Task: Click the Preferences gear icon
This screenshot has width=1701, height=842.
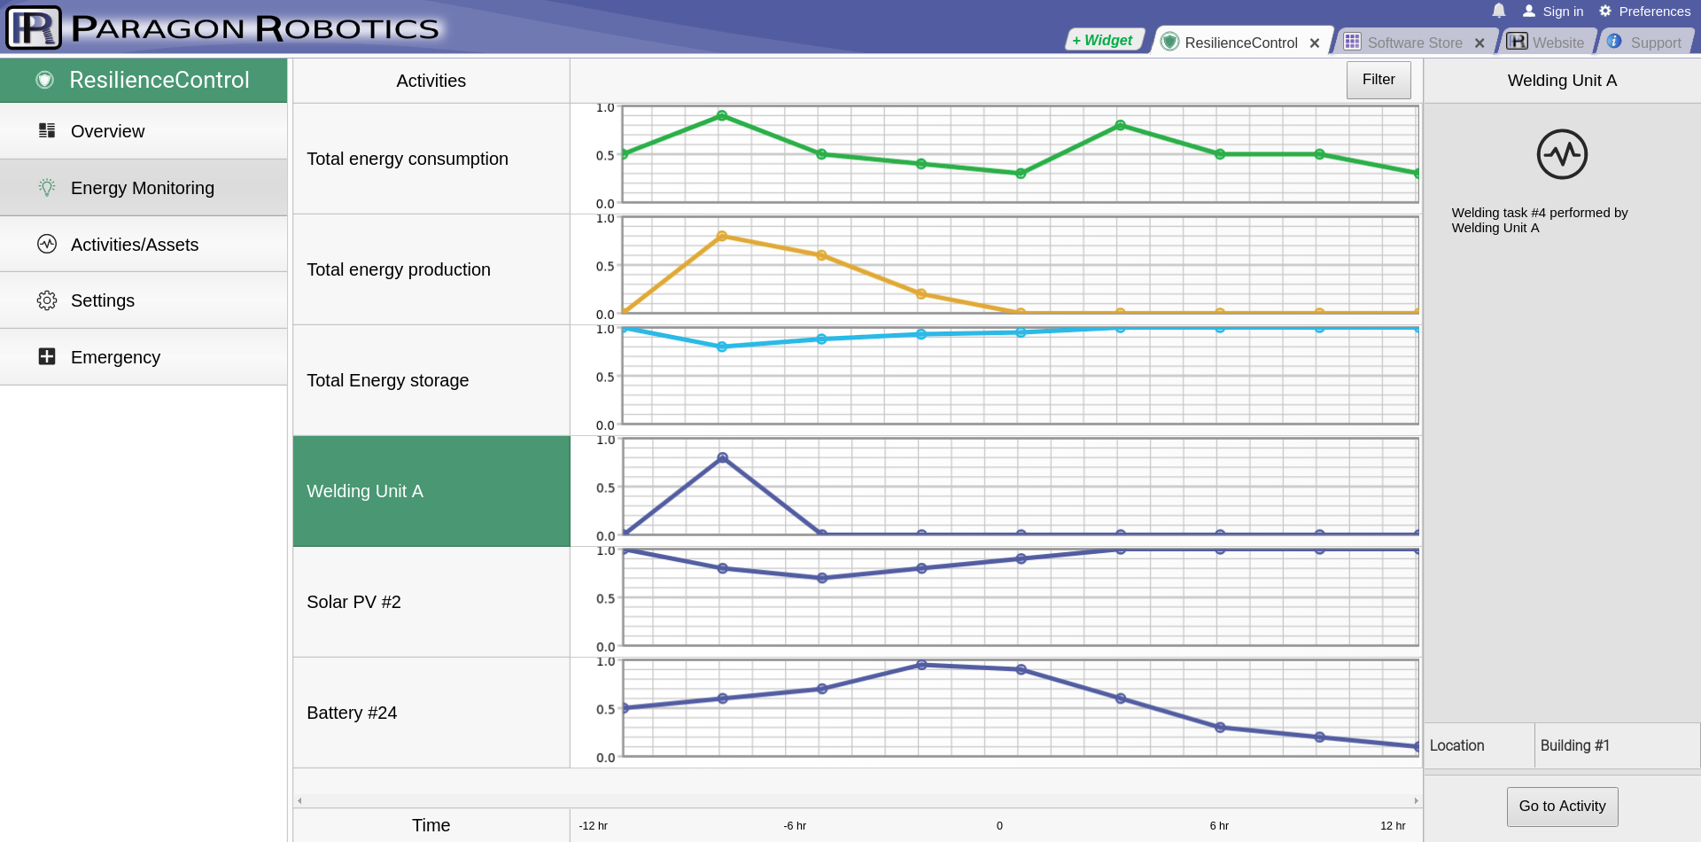Action: tap(1605, 11)
